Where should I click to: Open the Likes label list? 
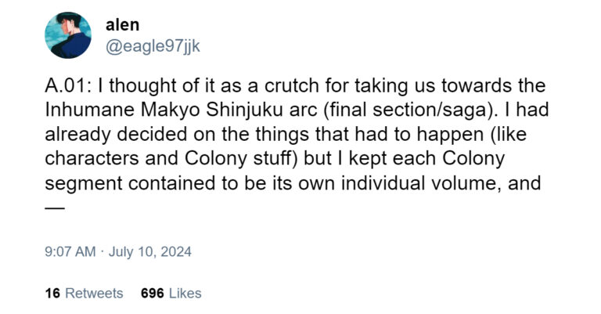[x=185, y=294]
